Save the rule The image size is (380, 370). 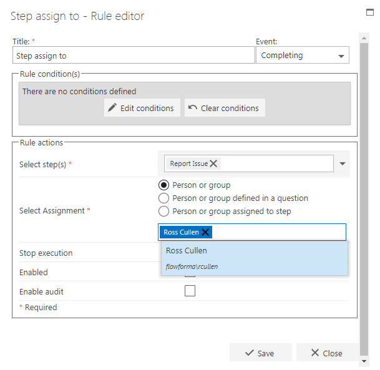pos(261,353)
